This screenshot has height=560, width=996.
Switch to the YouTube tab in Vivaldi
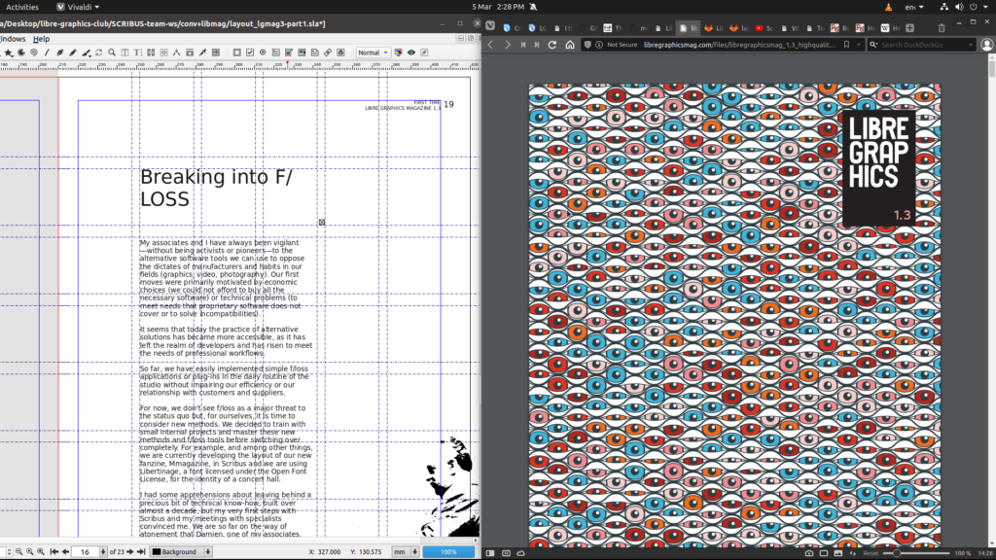(765, 28)
